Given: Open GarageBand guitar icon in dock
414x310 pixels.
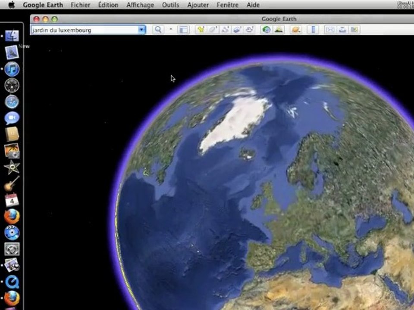Looking at the screenshot, I should coord(12,183).
